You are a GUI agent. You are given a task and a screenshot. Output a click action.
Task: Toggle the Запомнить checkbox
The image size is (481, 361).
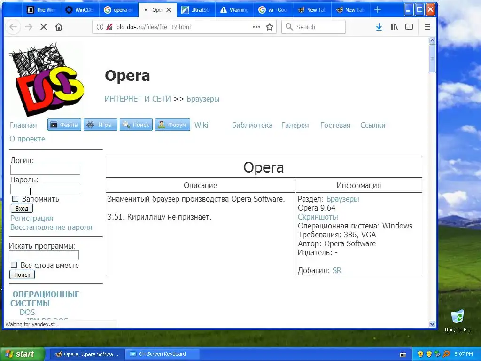tap(15, 199)
